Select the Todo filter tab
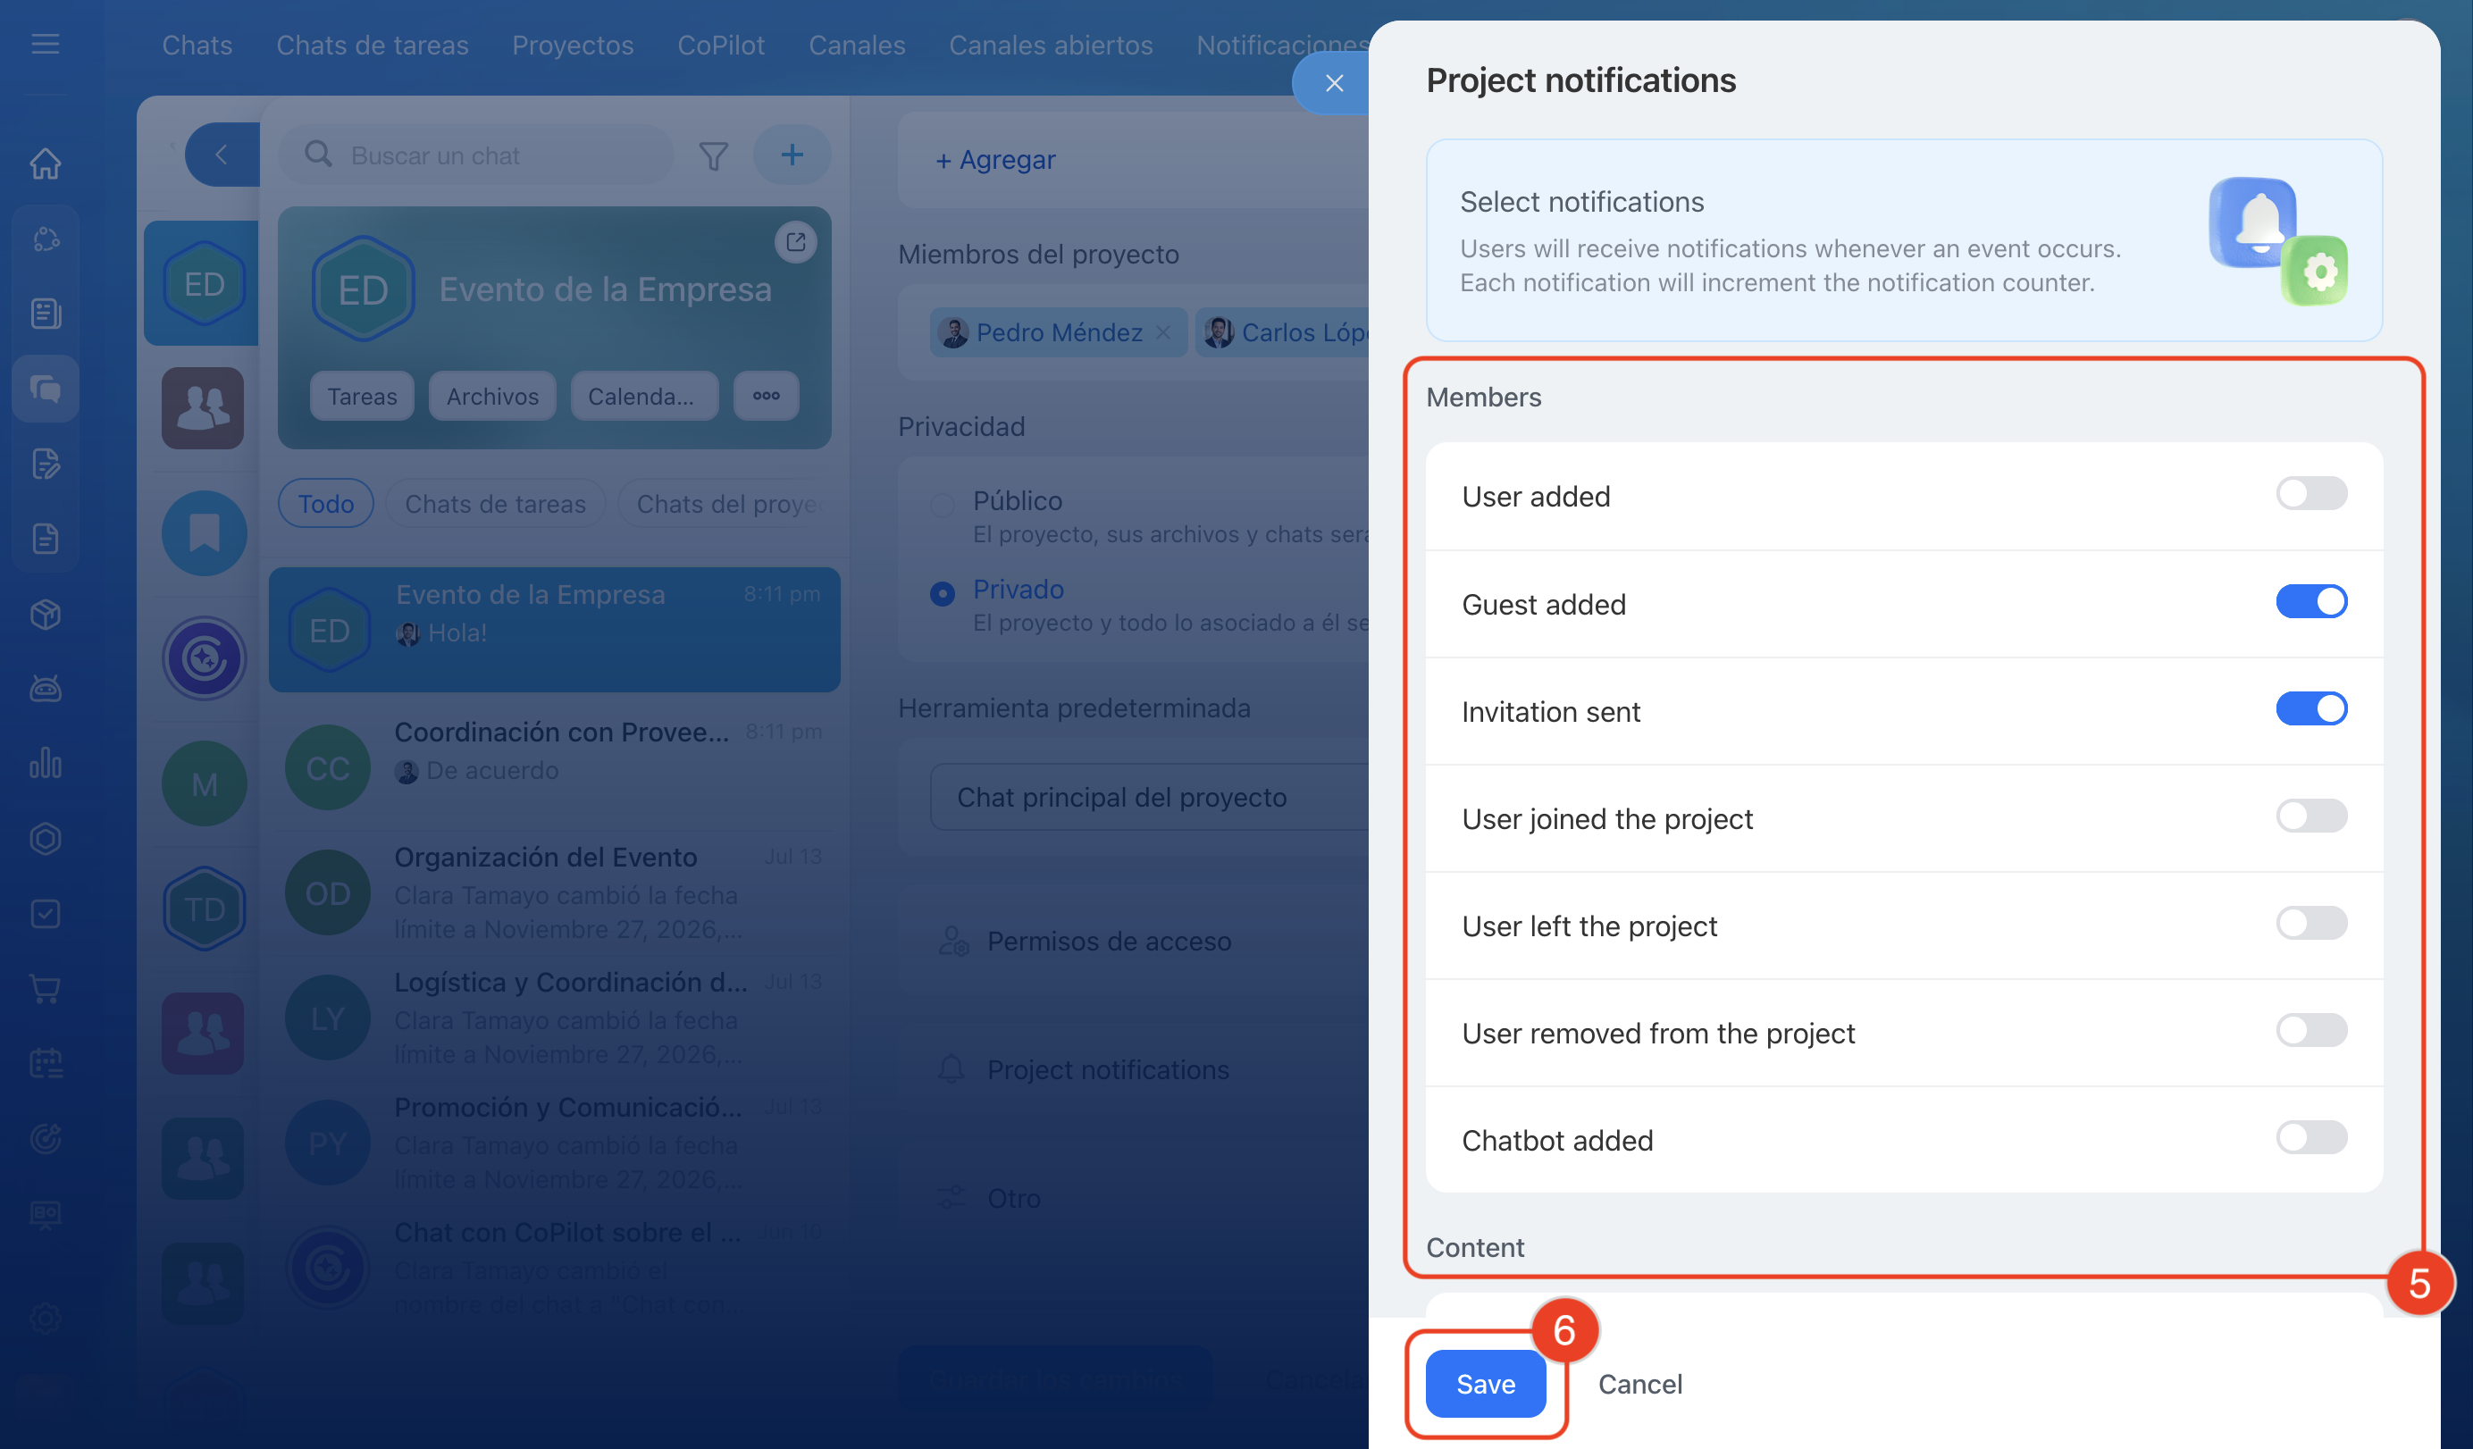2473x1449 pixels. 326,504
